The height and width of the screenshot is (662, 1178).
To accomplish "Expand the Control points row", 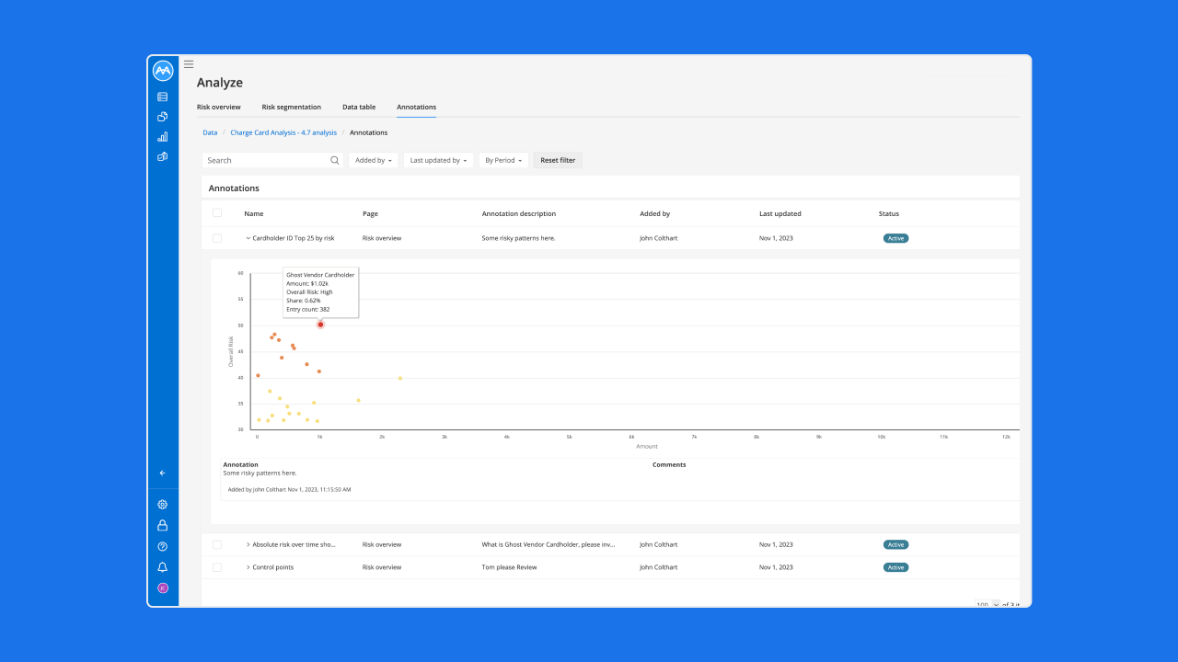I will (x=248, y=567).
